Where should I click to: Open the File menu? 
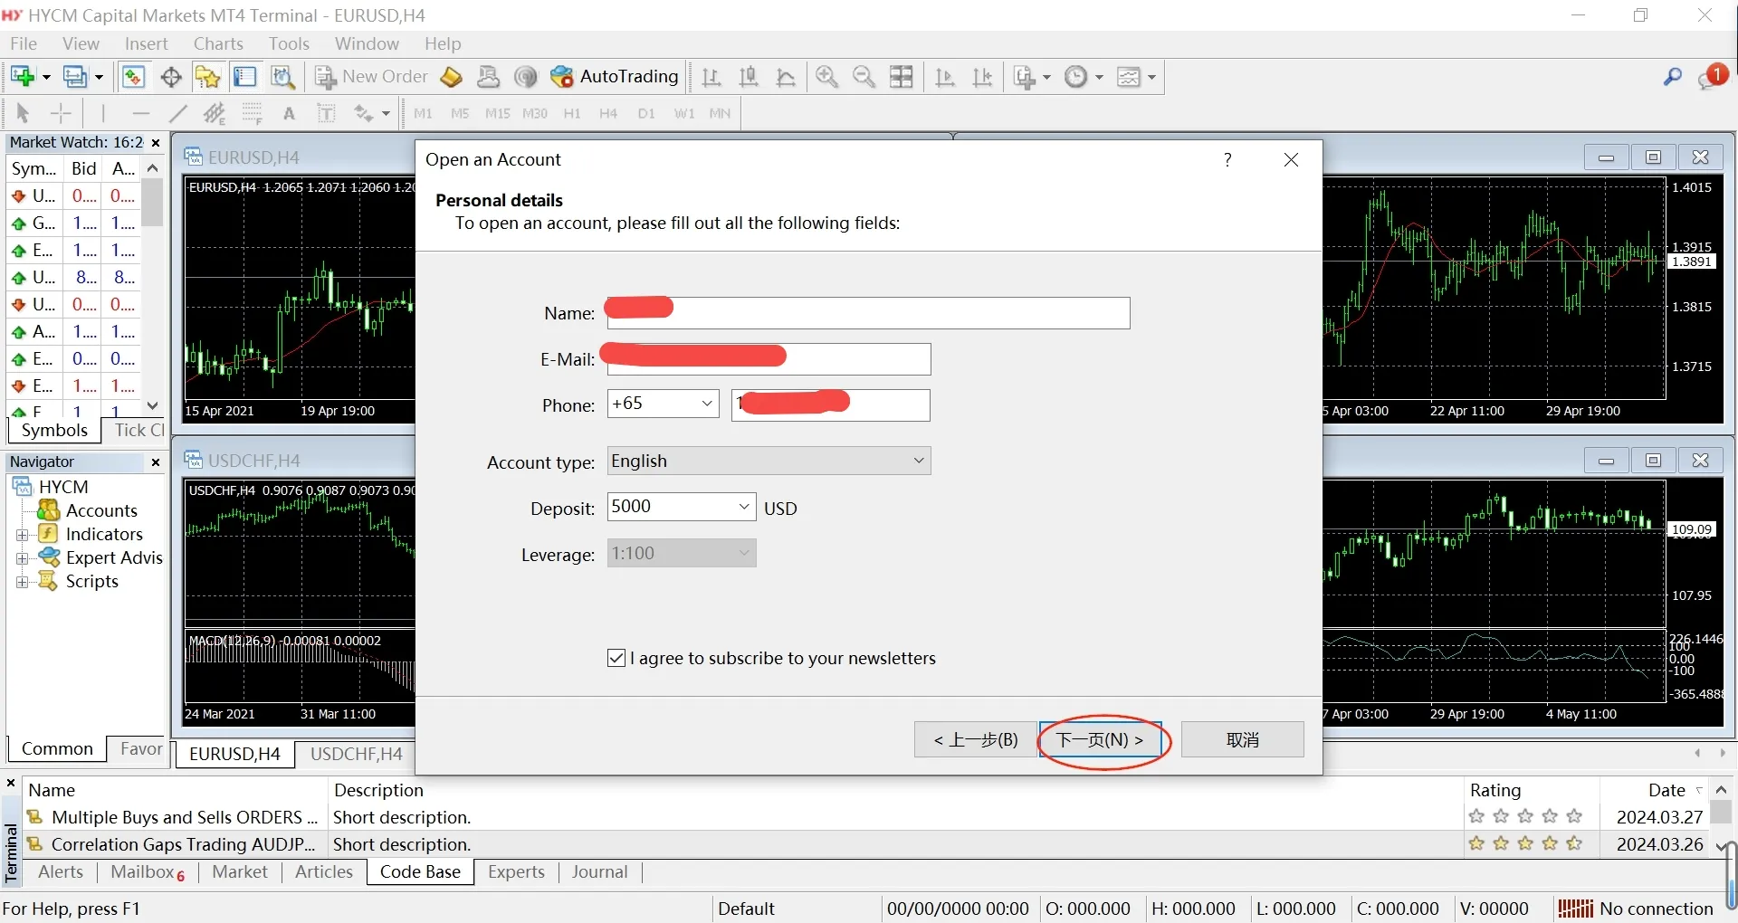[23, 43]
